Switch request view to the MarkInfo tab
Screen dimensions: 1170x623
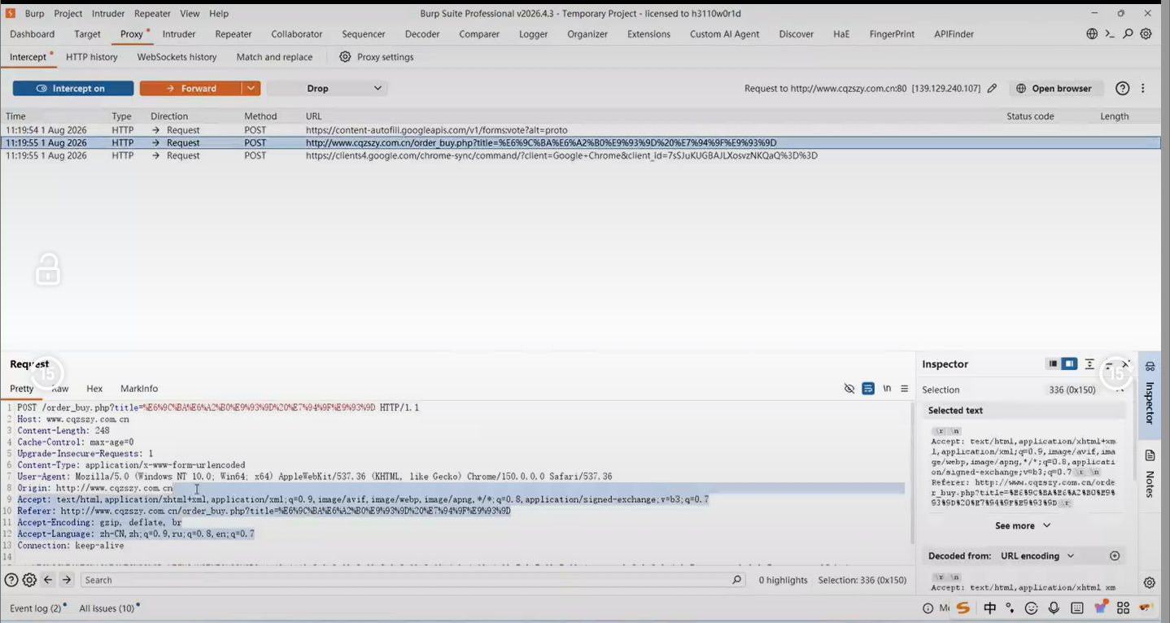pyautogui.click(x=139, y=389)
